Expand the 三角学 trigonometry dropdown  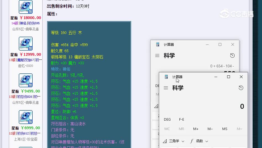point(174,141)
